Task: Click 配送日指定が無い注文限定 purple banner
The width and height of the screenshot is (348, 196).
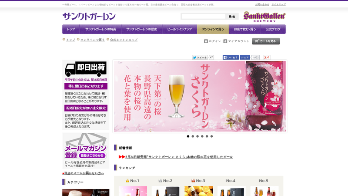Action: (x=86, y=108)
